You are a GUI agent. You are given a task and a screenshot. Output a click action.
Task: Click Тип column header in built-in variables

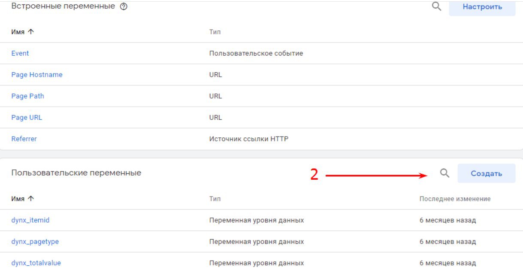click(x=215, y=32)
